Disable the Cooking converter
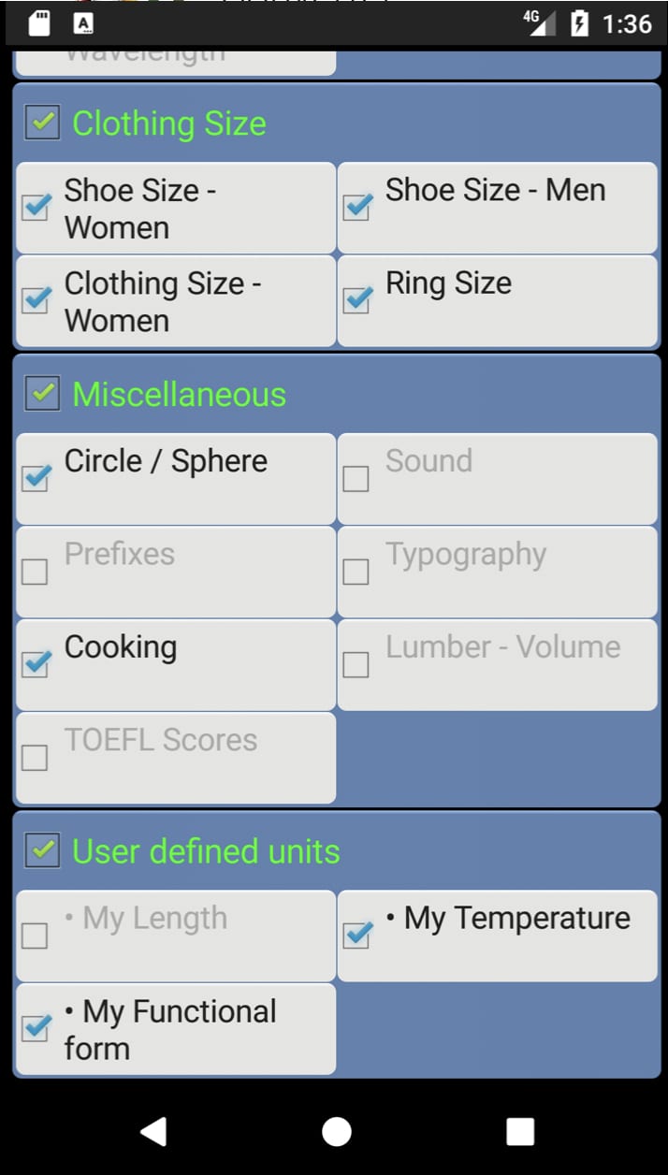Screen dimensions: 668x1175 [x=175, y=664]
